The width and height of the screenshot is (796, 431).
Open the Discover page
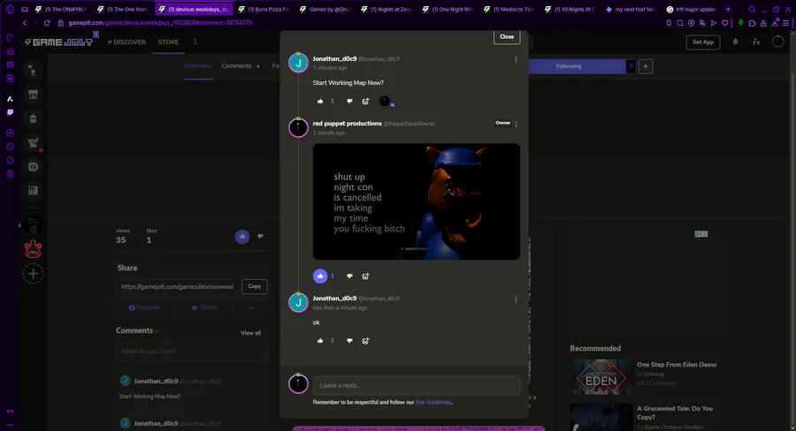coord(126,42)
